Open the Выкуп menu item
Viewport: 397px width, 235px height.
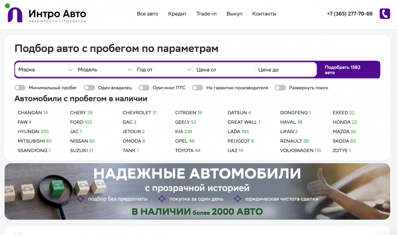point(234,13)
